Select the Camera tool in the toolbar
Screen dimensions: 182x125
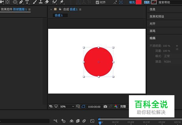[2, 2]
